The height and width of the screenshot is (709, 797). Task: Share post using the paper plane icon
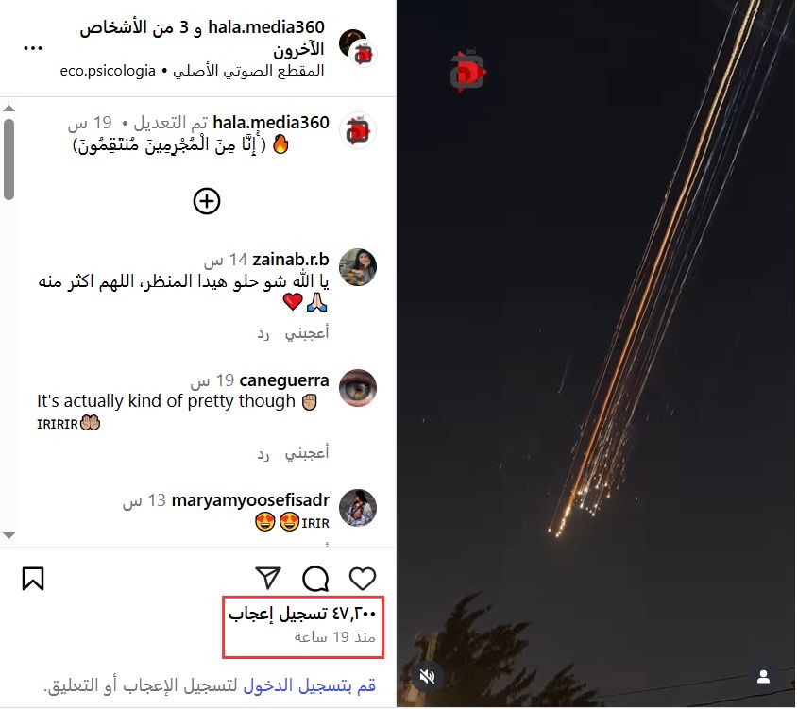point(268,578)
